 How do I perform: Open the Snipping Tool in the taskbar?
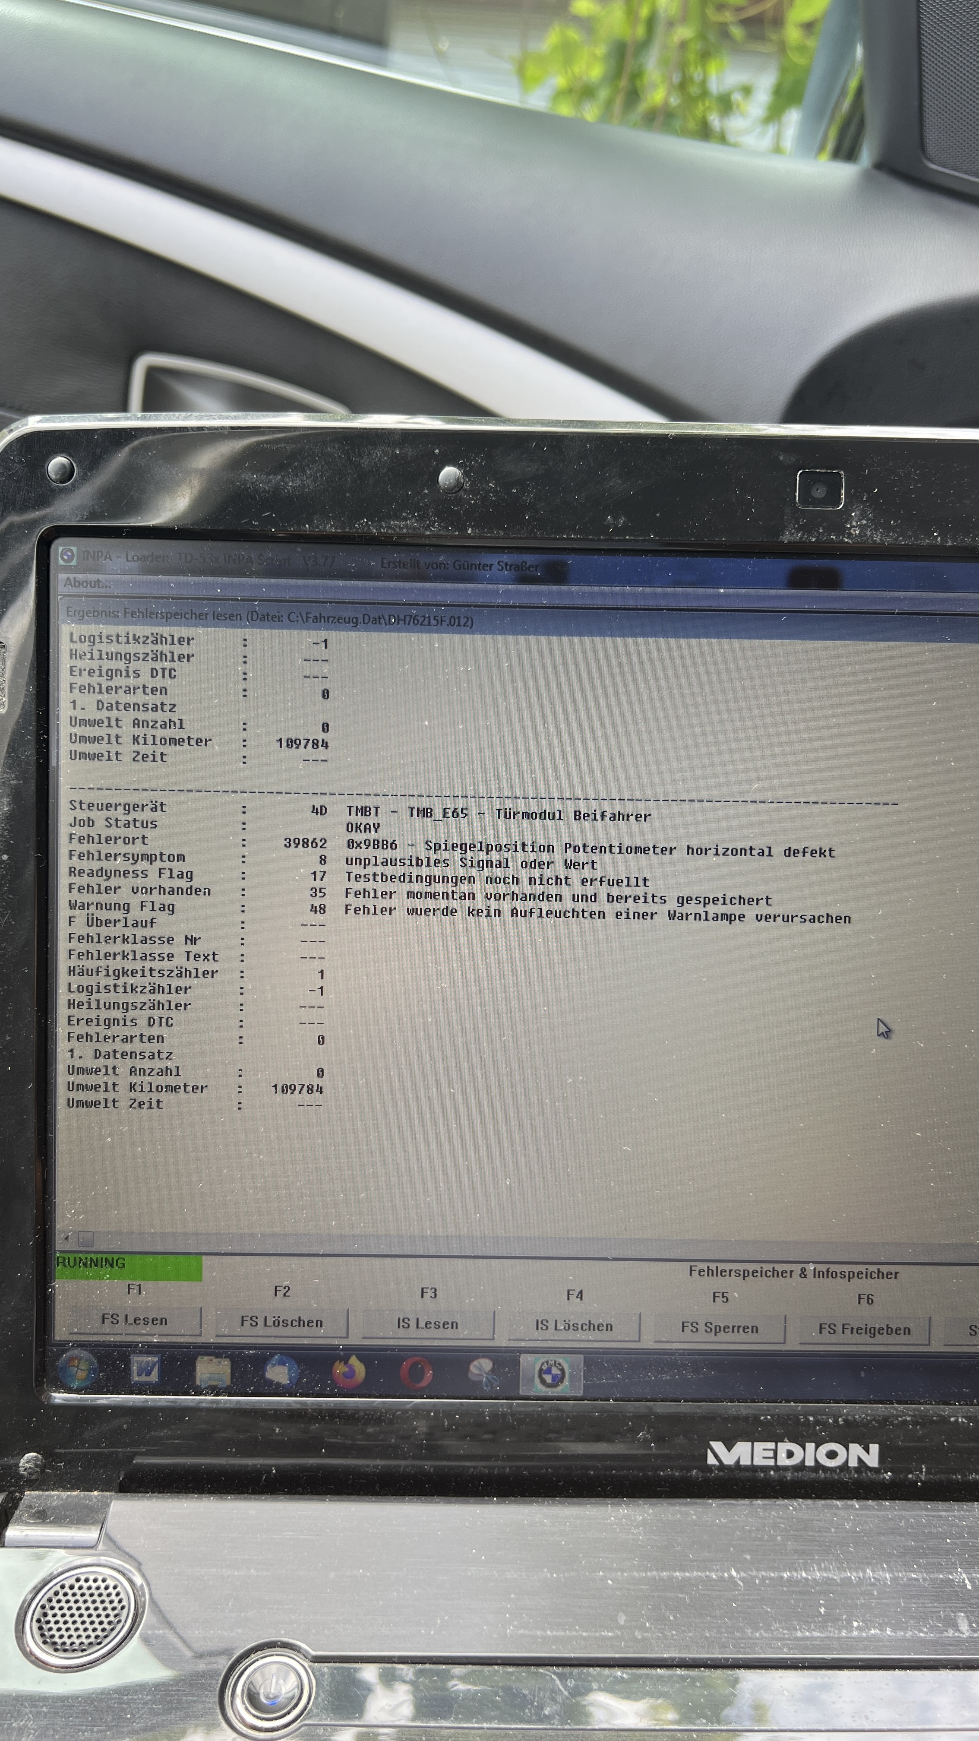tap(483, 1374)
